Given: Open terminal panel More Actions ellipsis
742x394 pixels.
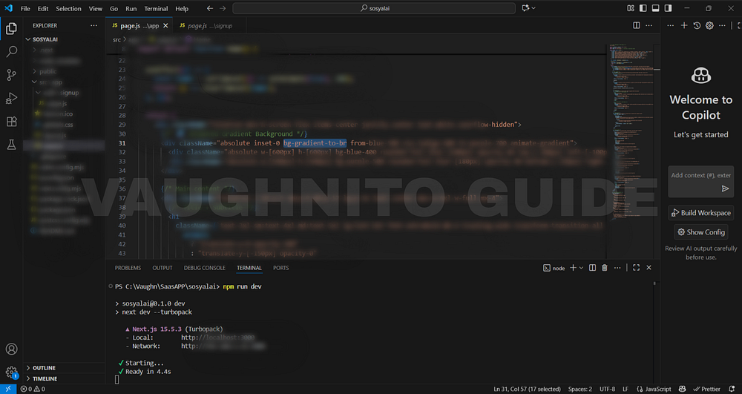Looking at the screenshot, I should (617, 268).
